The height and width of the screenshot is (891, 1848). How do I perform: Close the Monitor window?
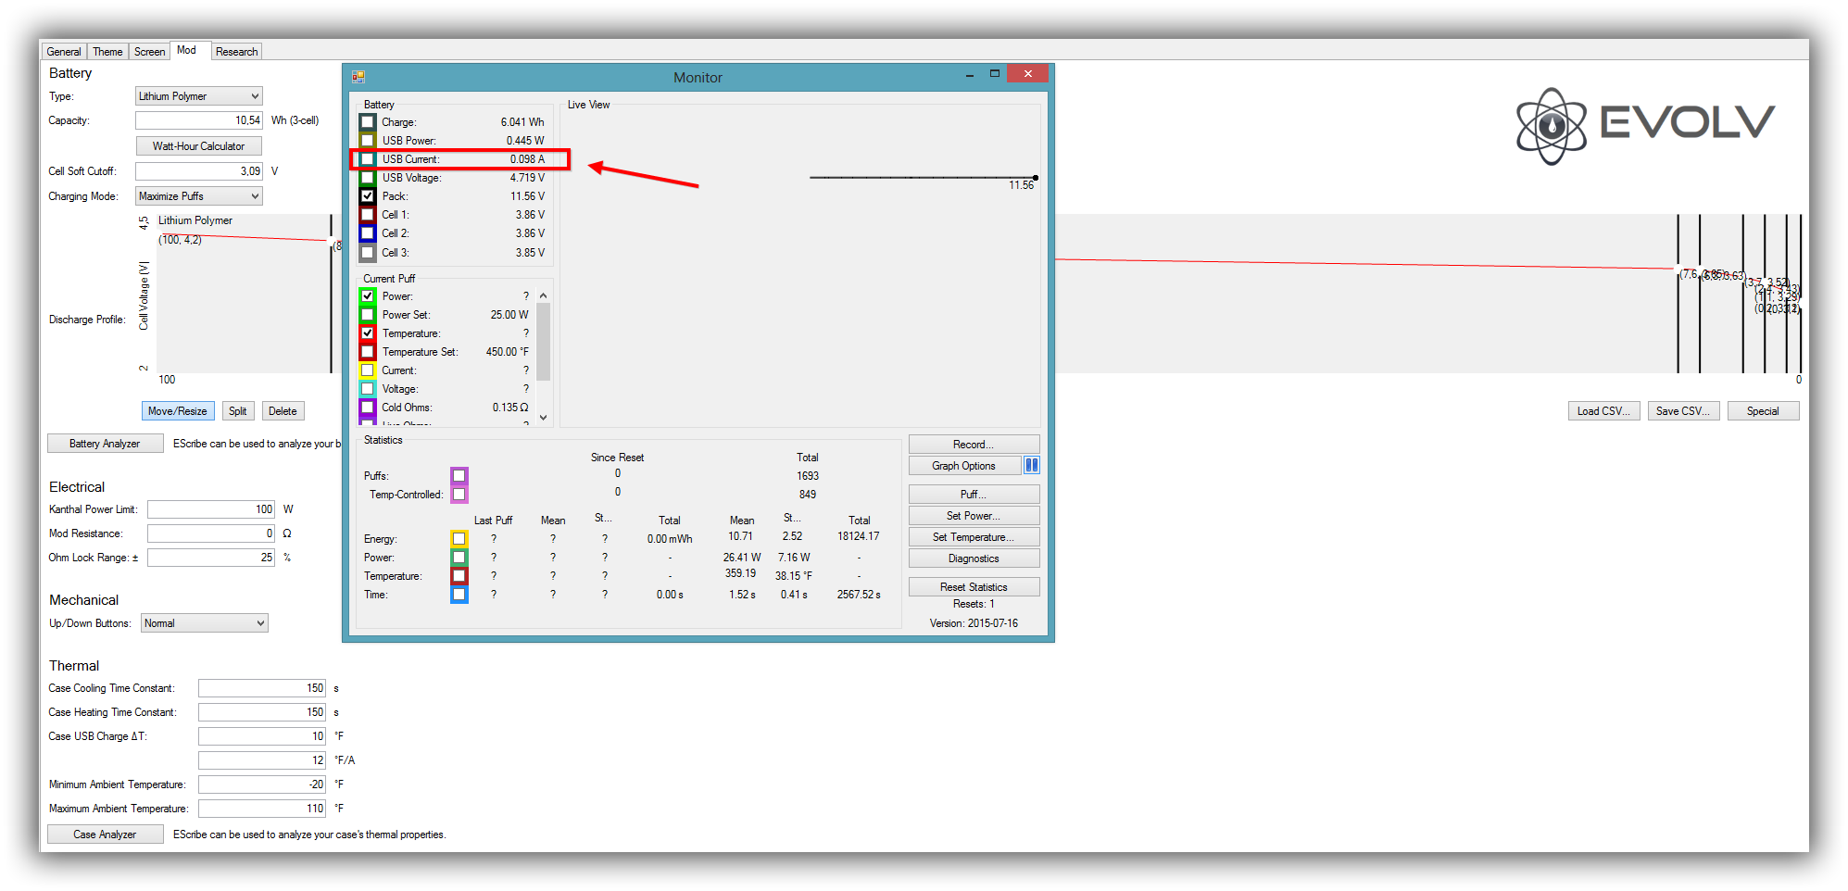[x=1027, y=74]
